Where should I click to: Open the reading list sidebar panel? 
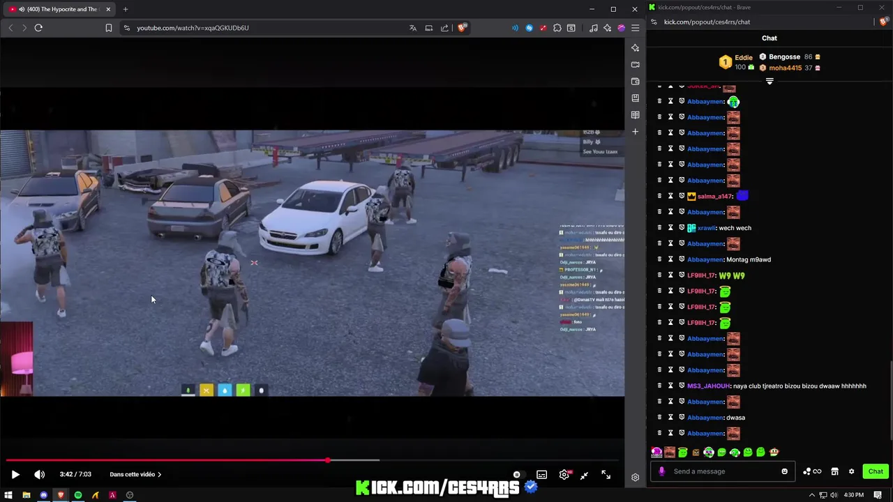point(635,115)
